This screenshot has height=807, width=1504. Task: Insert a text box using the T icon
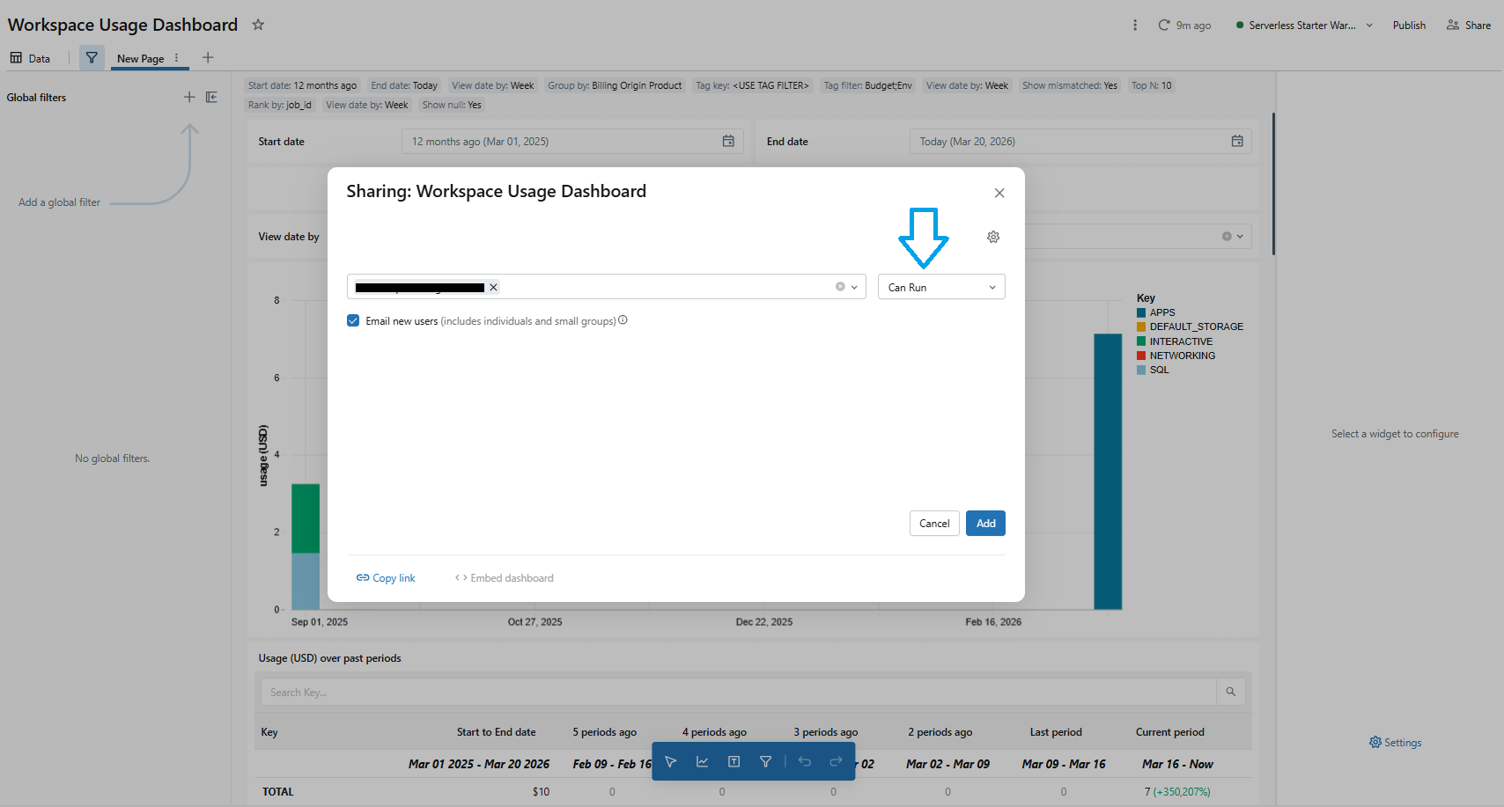pos(734,761)
